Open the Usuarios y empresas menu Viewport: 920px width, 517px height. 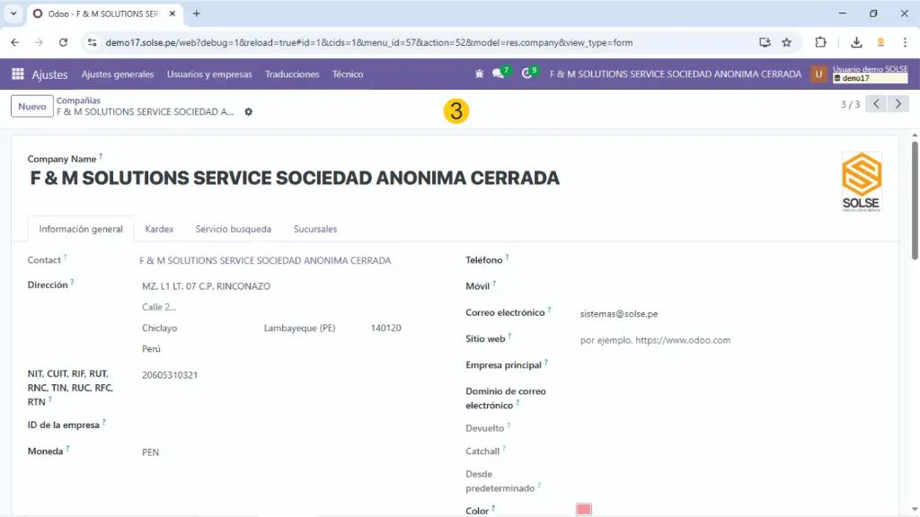click(x=209, y=74)
